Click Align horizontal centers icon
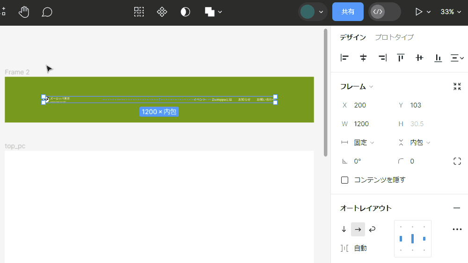The image size is (468, 263). [363, 57]
